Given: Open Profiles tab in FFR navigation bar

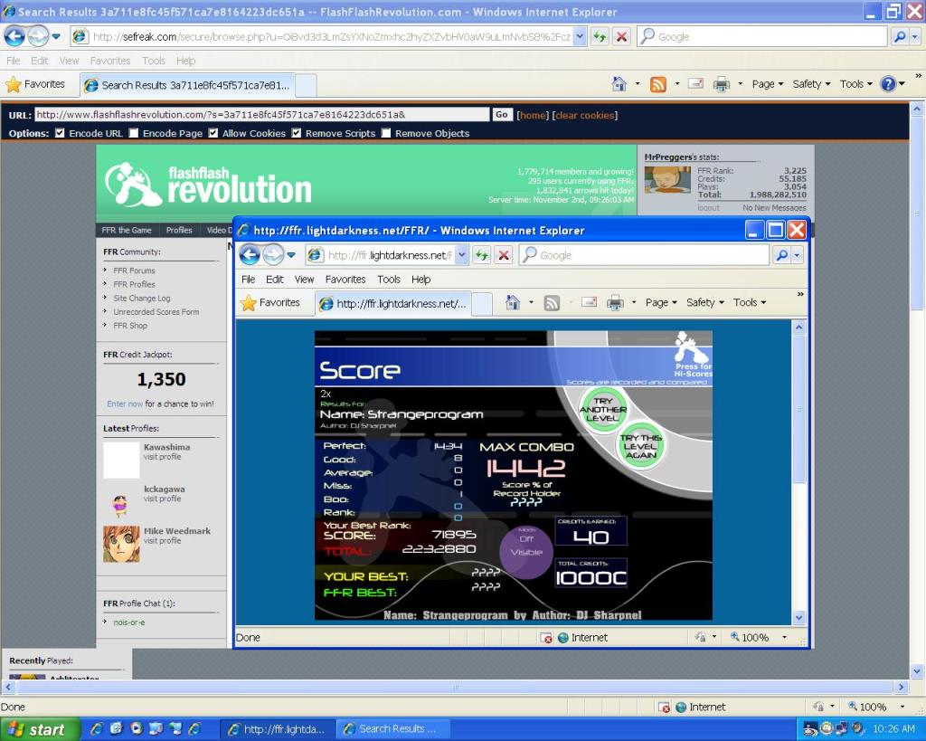Looking at the screenshot, I should [x=179, y=231].
